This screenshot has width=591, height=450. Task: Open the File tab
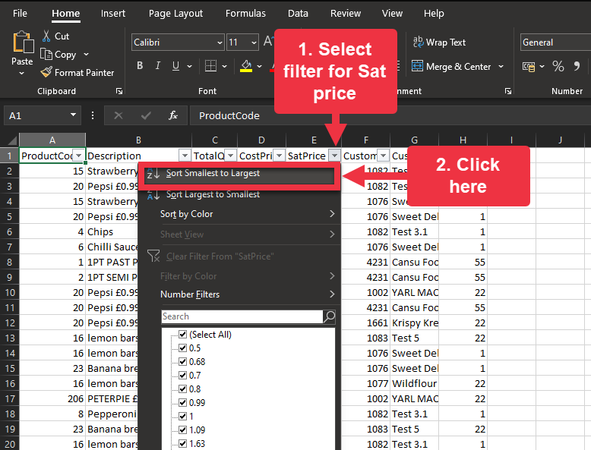click(20, 14)
